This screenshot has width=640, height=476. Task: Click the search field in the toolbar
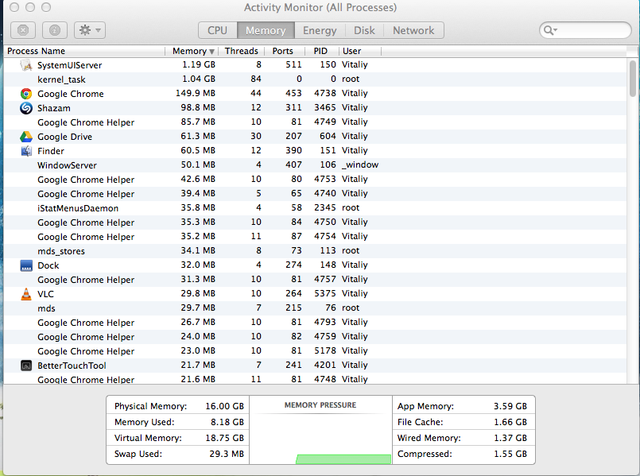pyautogui.click(x=585, y=30)
